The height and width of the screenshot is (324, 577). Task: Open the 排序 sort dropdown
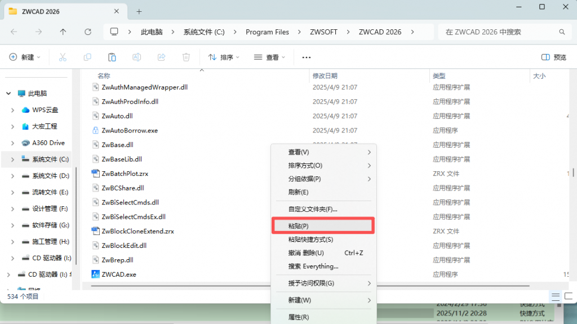(x=224, y=57)
